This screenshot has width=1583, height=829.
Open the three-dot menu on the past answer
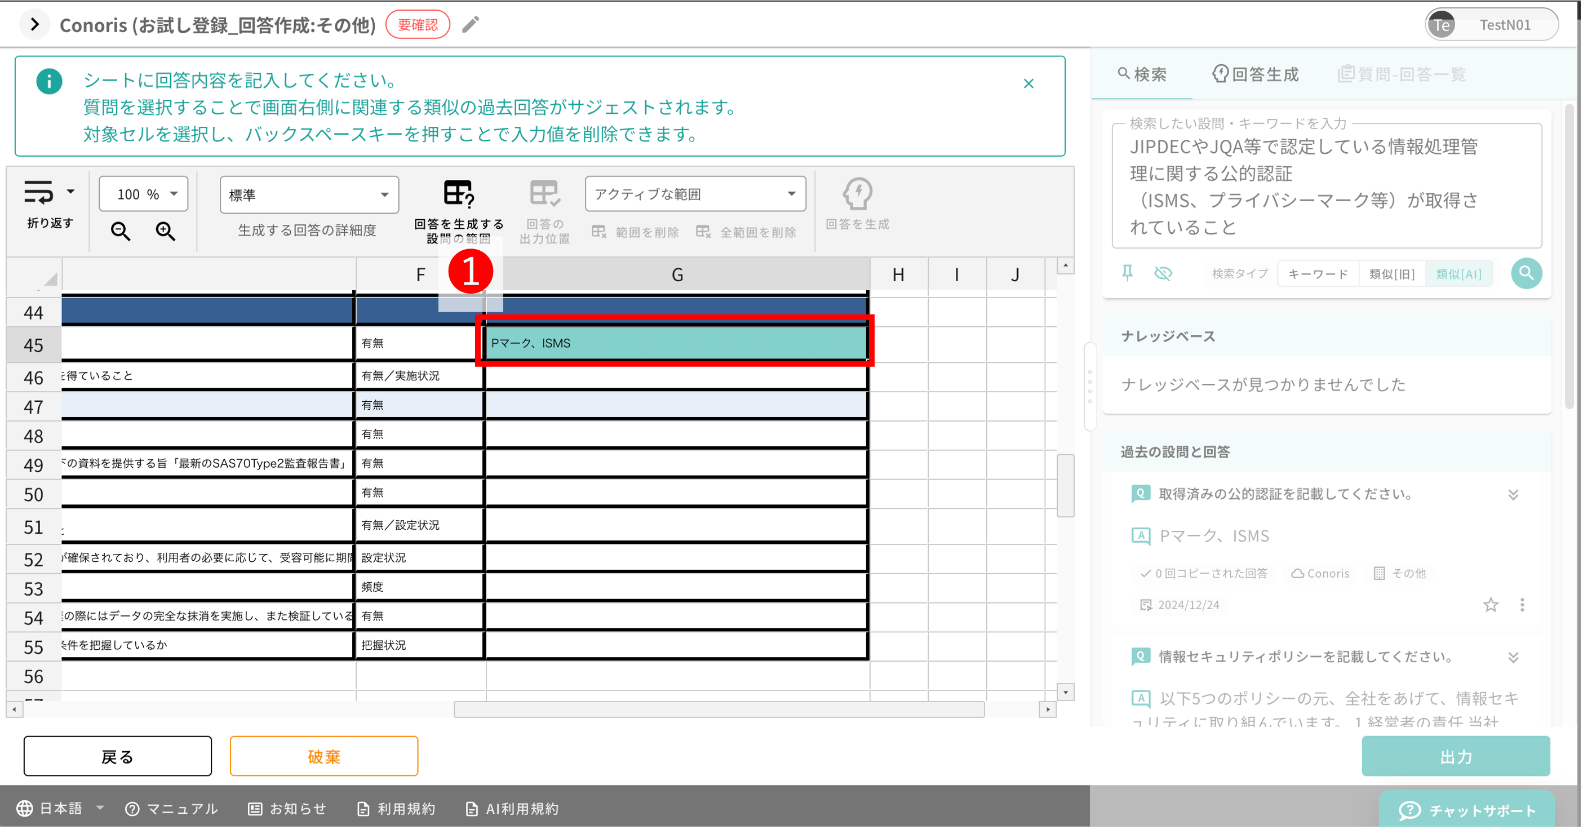coord(1522,605)
